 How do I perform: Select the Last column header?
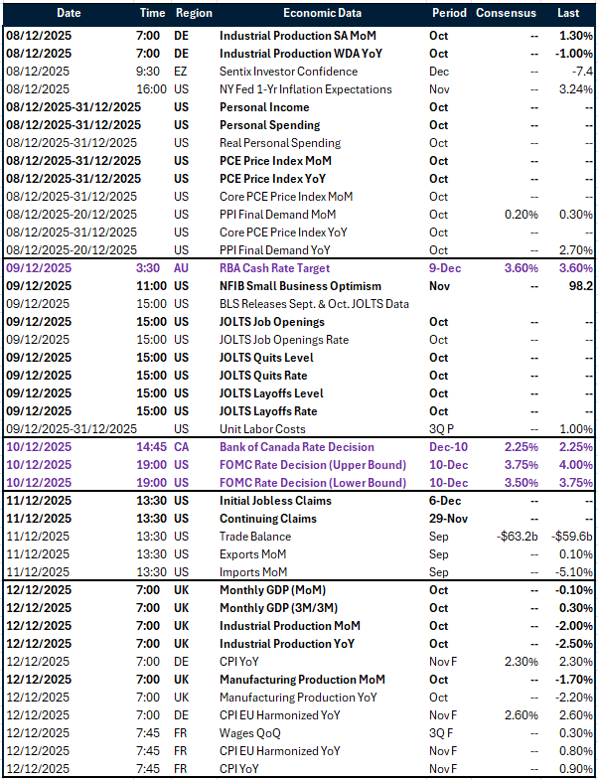[x=568, y=13]
